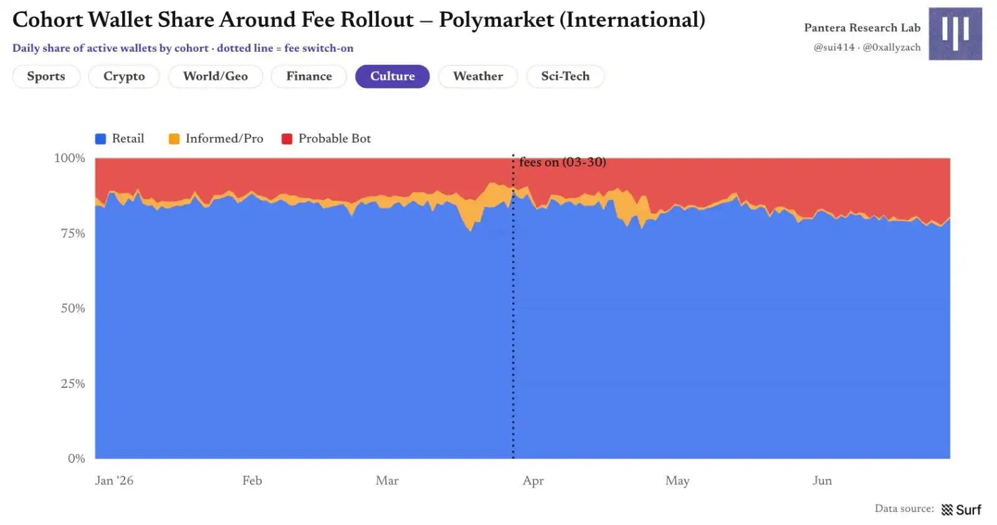
Task: Click the Jan '26 x-axis label
Action: 114,480
